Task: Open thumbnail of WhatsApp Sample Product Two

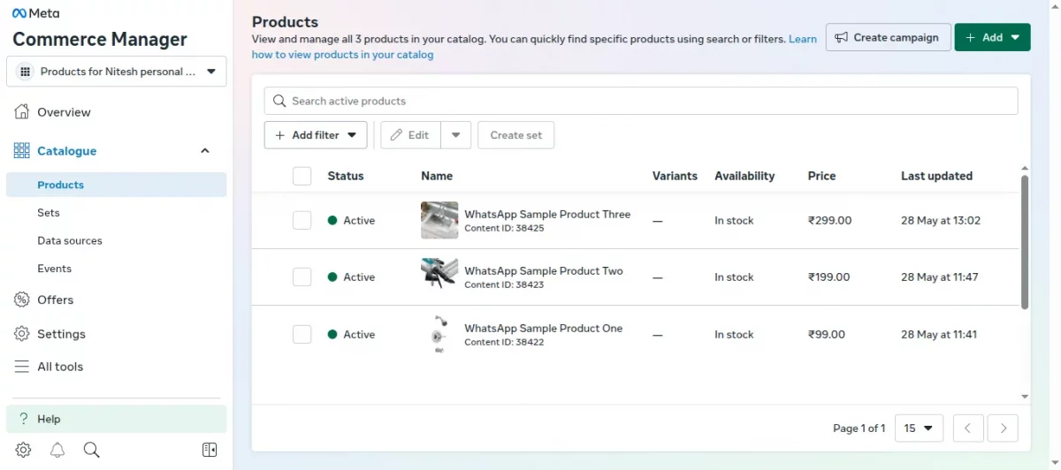Action: pos(439,277)
